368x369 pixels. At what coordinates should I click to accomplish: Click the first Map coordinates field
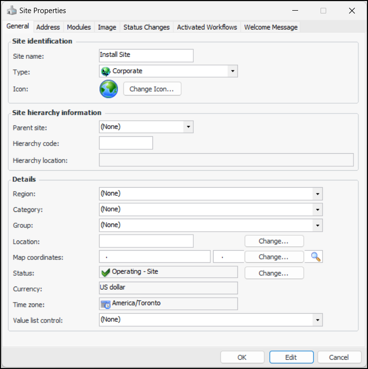pyautogui.click(x=155, y=257)
